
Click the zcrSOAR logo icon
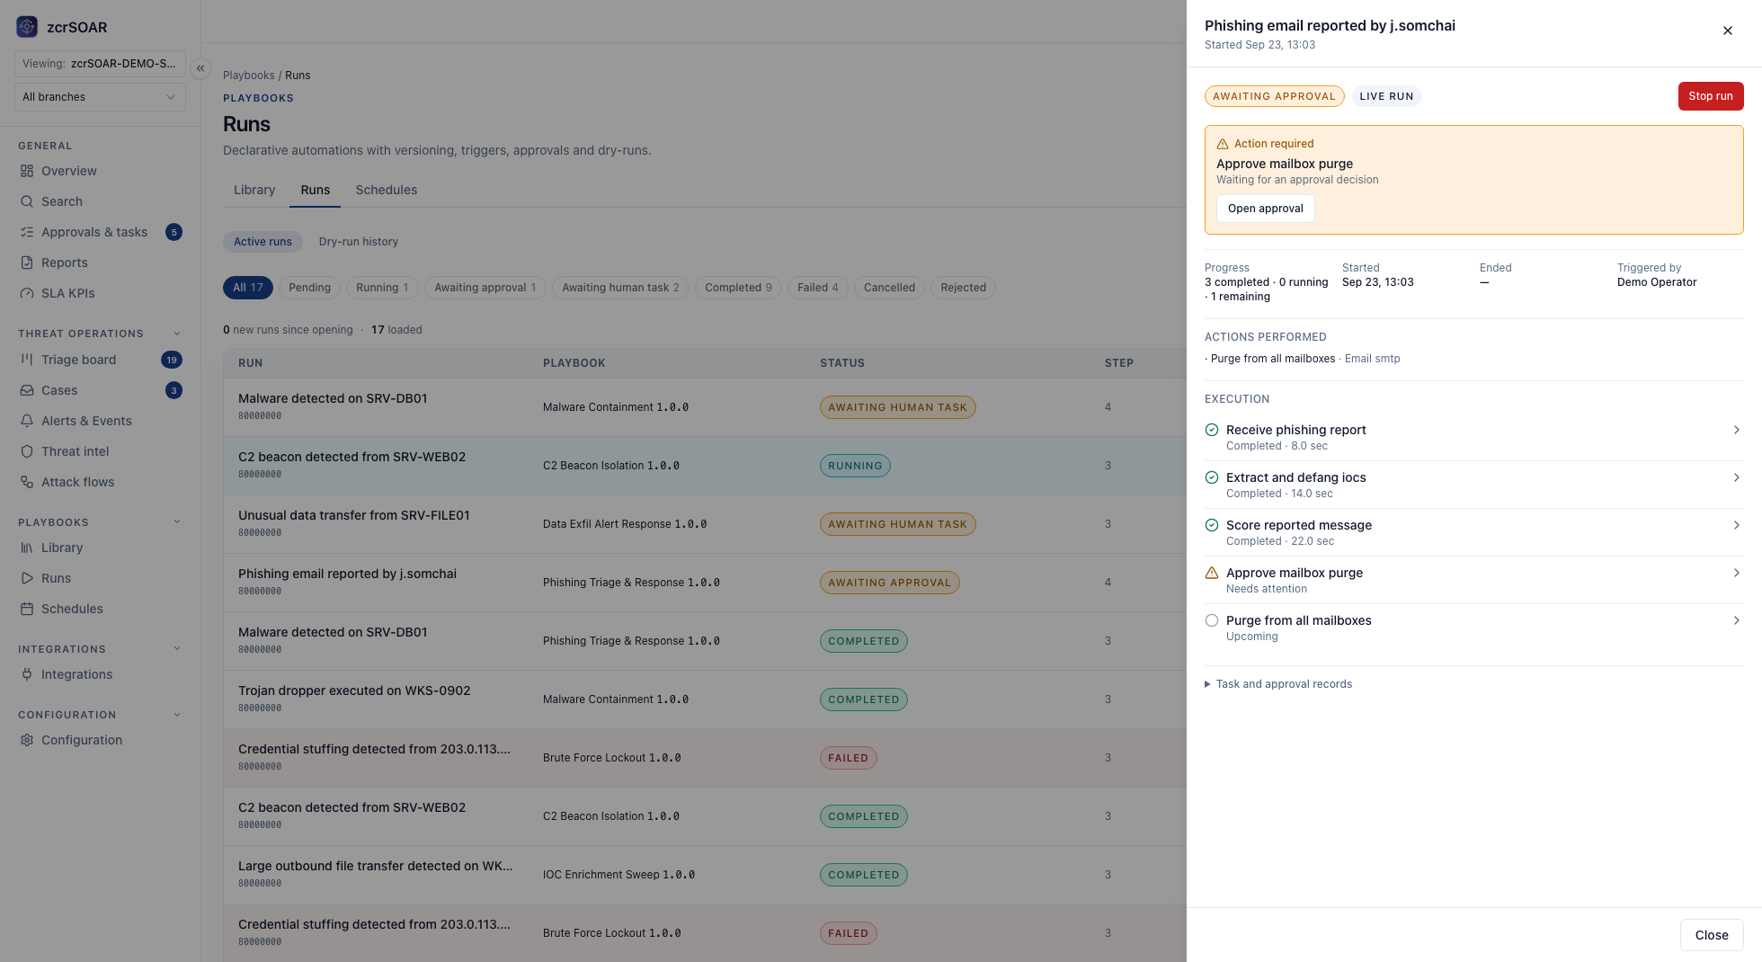click(27, 27)
